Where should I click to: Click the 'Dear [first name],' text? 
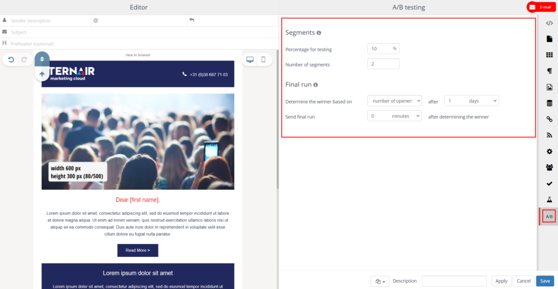138,200
